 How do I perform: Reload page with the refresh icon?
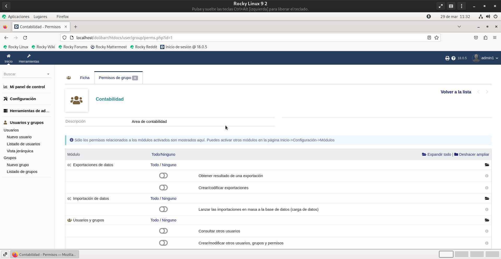coord(25,38)
